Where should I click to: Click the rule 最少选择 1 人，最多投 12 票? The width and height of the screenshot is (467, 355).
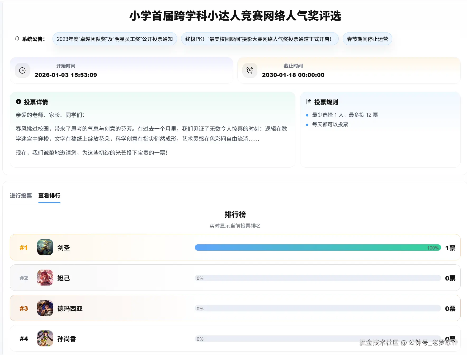tap(345, 115)
